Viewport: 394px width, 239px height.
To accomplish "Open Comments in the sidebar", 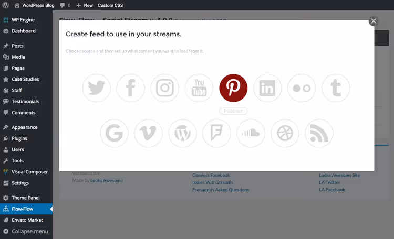I will [x=26, y=113].
